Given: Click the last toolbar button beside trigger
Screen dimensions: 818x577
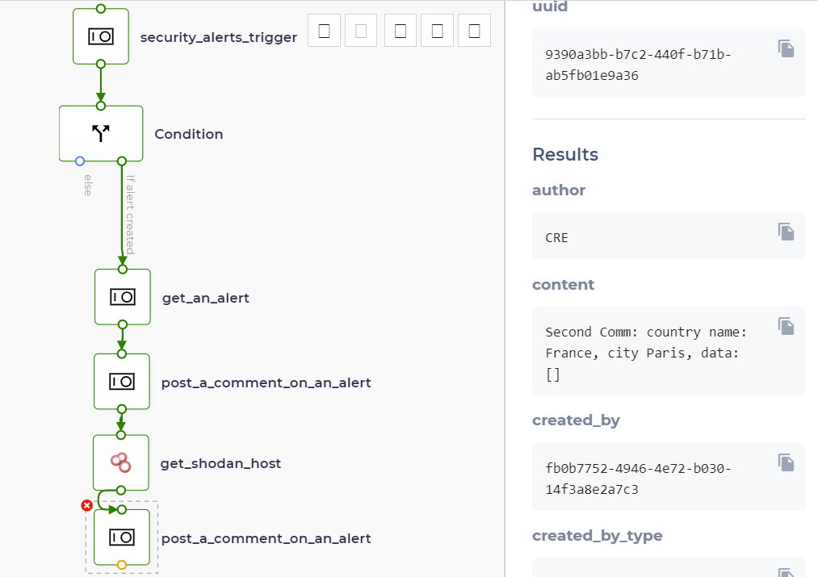Looking at the screenshot, I should click(x=474, y=31).
